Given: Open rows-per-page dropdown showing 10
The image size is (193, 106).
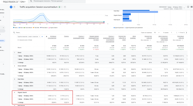Looking at the screenshot, I should tap(157, 33).
